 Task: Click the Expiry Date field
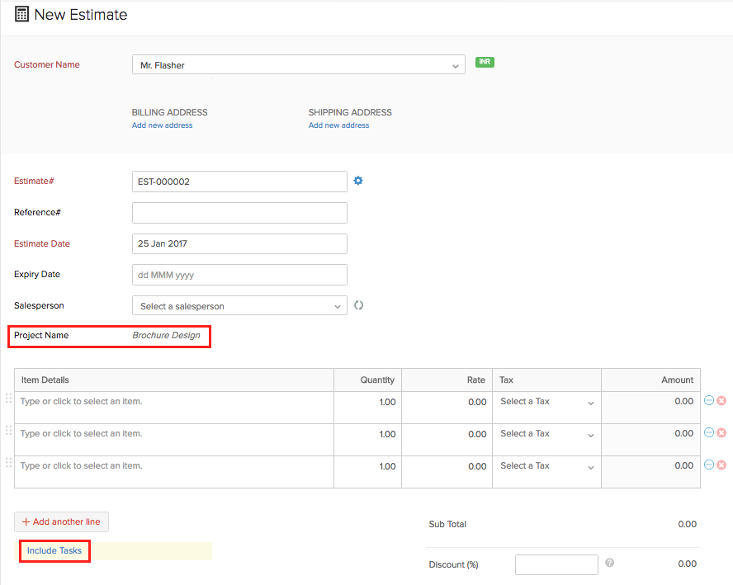tap(239, 274)
